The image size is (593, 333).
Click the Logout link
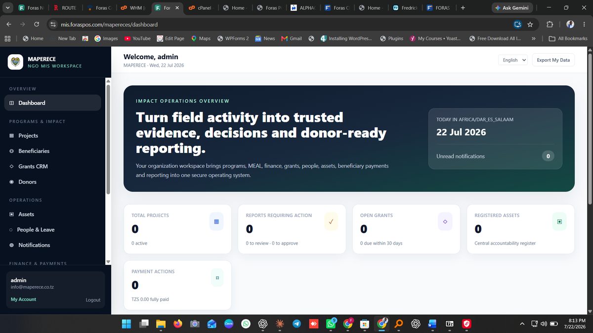click(93, 300)
